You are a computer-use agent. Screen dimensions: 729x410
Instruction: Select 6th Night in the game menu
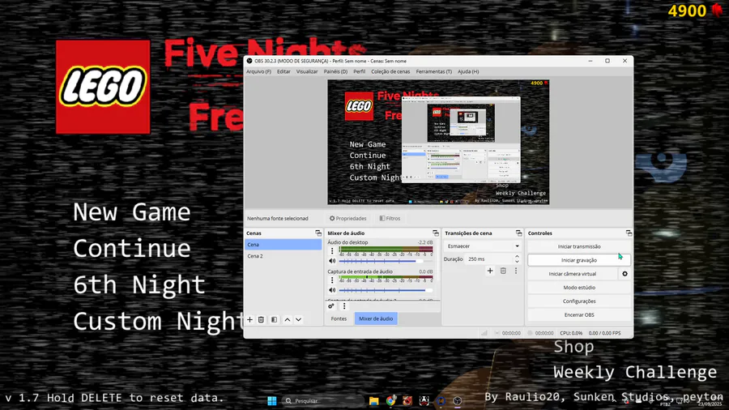[x=139, y=284]
